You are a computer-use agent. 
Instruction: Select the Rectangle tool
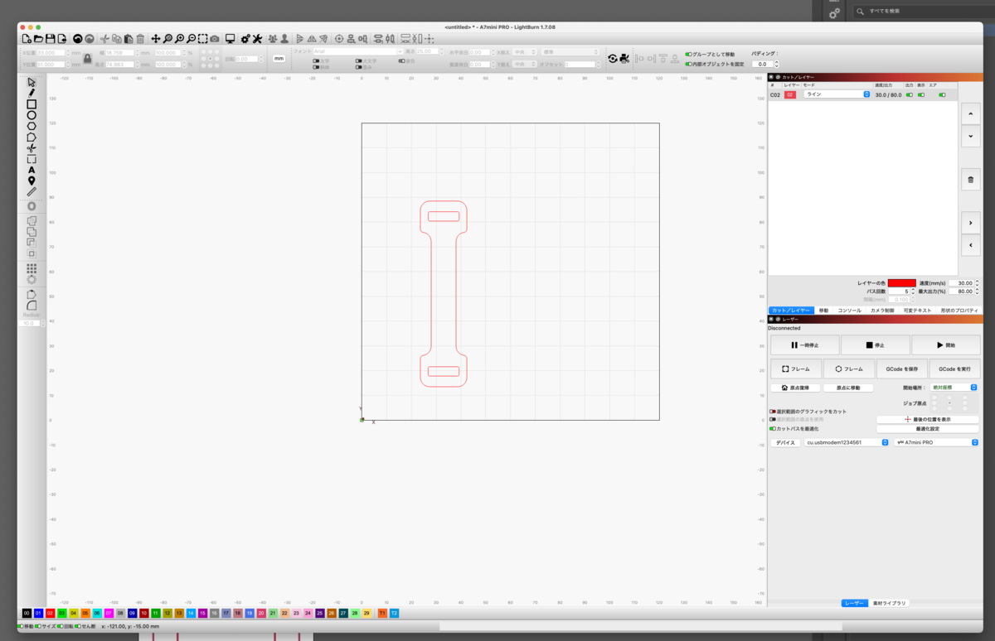[32, 104]
